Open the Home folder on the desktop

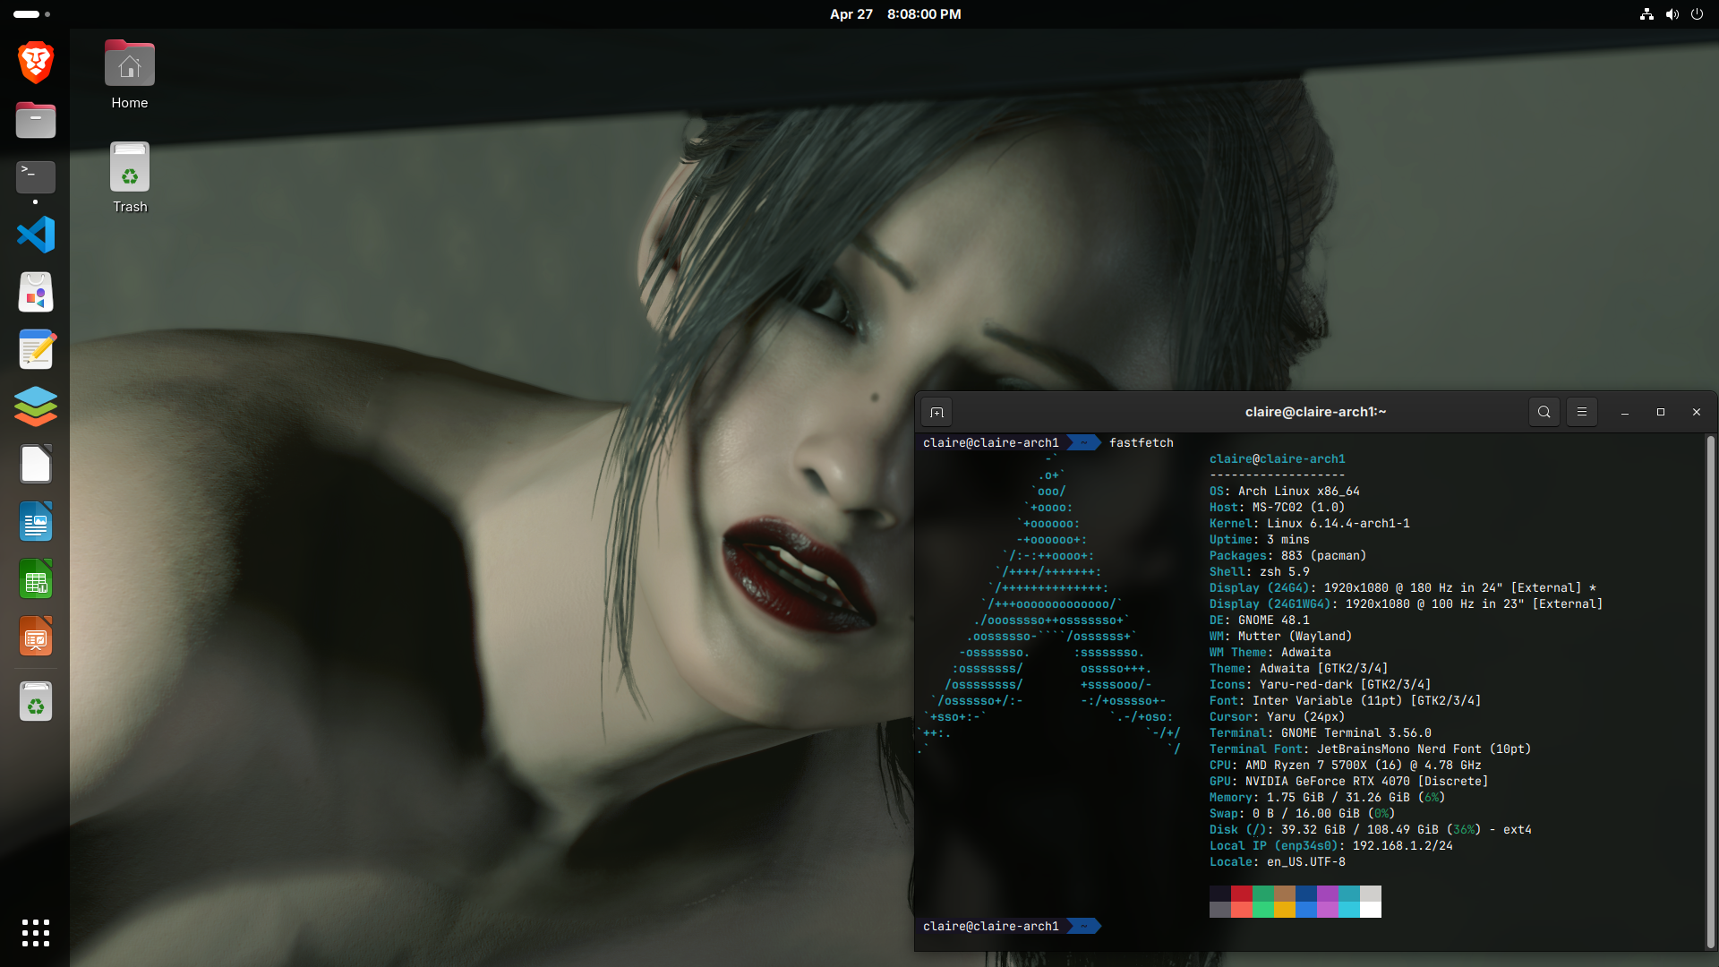click(x=130, y=75)
